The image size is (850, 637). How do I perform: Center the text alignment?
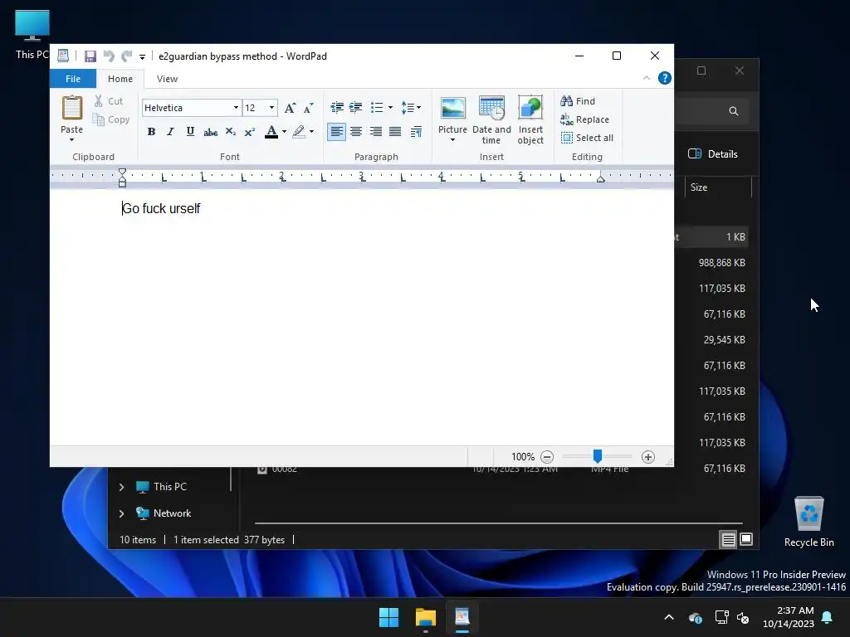point(356,132)
